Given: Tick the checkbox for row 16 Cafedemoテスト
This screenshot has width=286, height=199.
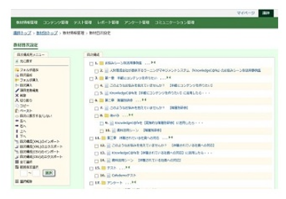Looking at the screenshot, I should point(97,176).
